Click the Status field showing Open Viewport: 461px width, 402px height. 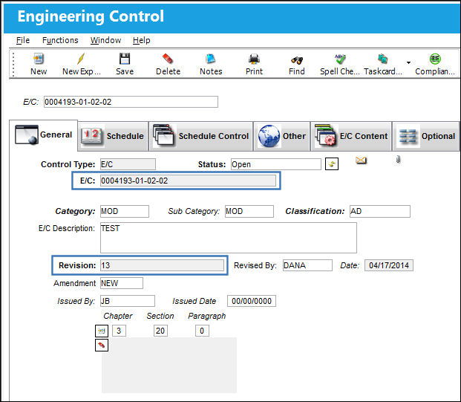coord(275,164)
